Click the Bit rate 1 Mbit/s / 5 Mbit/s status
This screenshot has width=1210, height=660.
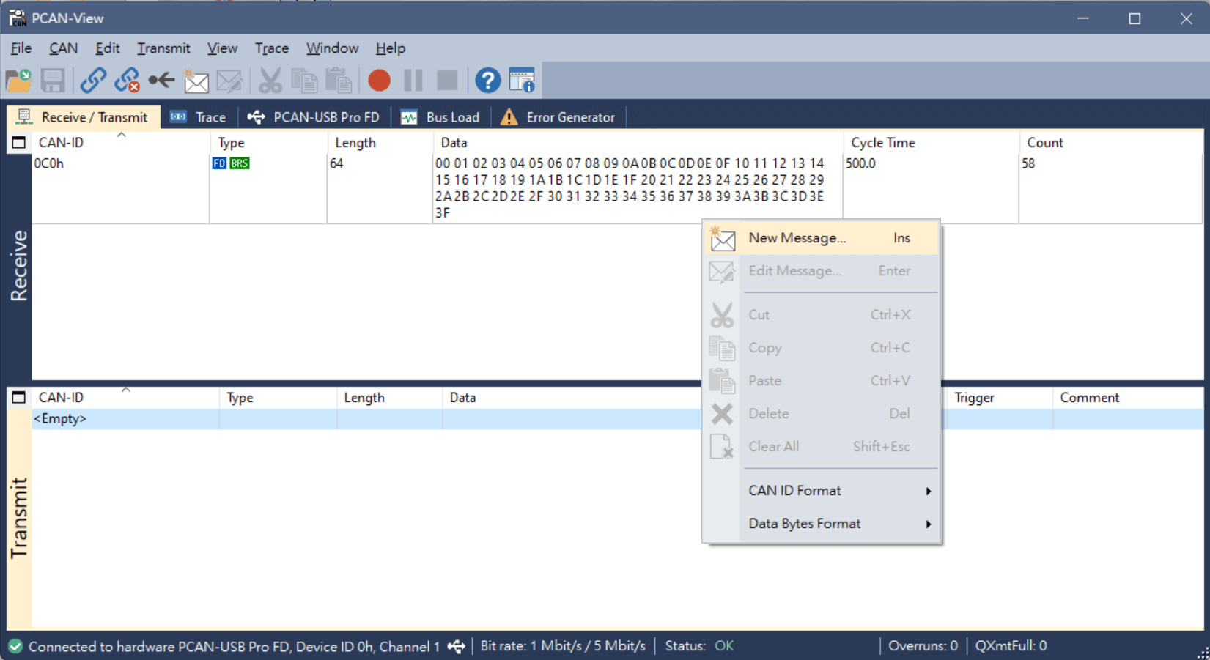563,646
